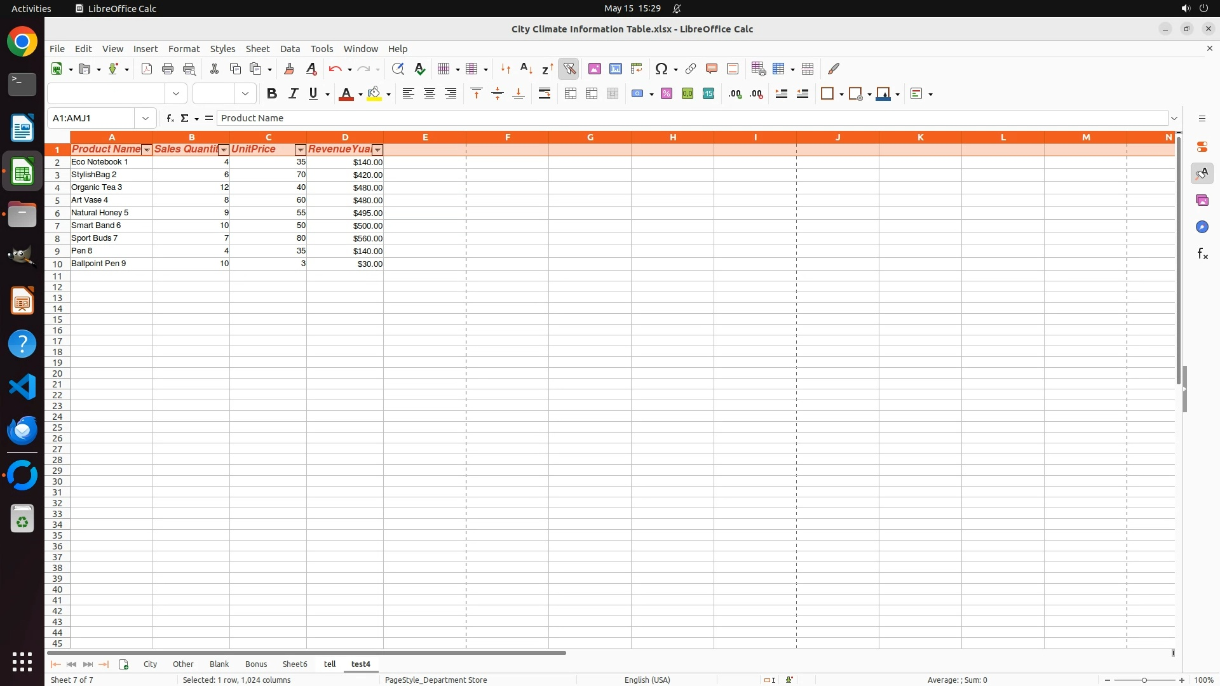The width and height of the screenshot is (1220, 686).
Task: Toggle Bold formatting
Action: tap(272, 94)
